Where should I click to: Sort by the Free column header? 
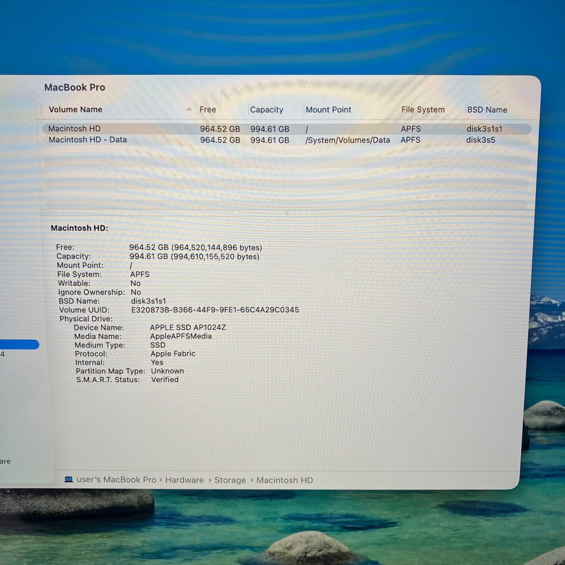[208, 110]
